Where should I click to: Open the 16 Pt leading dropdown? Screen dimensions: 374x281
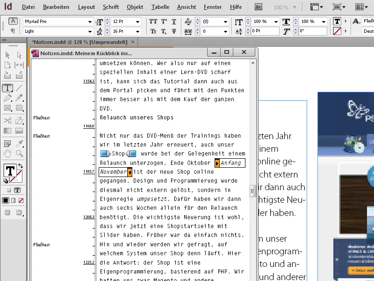tap(137, 31)
